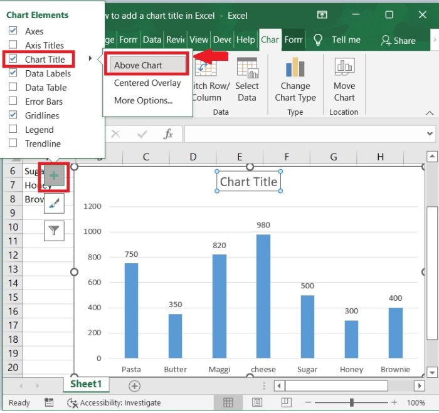Expand Chart Title submenu arrow
The image size is (439, 413).
coord(90,59)
